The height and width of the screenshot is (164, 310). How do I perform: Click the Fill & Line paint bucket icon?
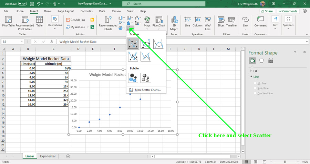click(x=252, y=61)
